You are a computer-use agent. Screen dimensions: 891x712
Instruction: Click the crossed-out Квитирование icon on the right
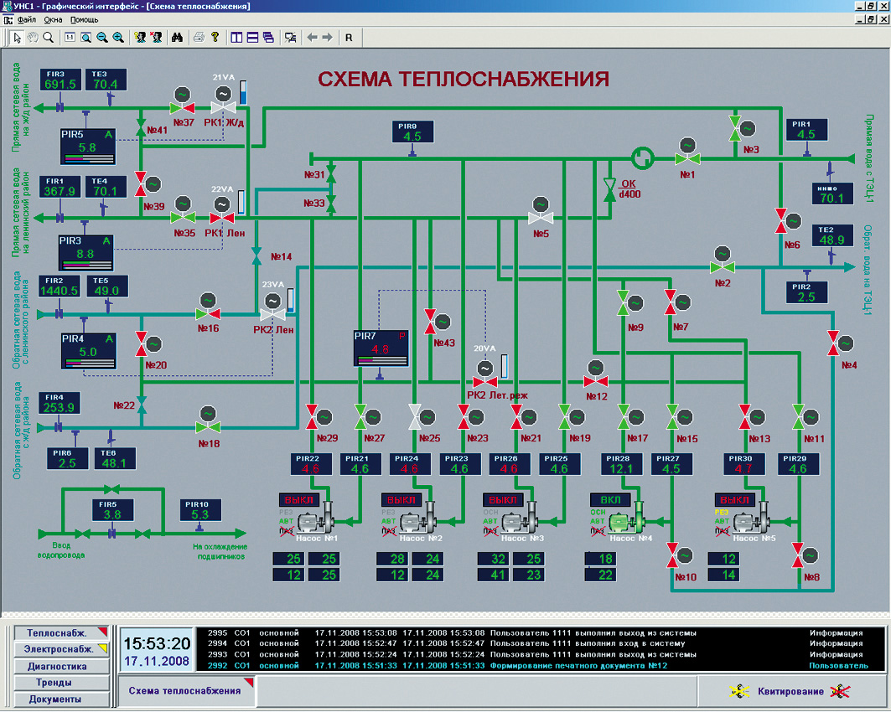pyautogui.click(x=840, y=691)
